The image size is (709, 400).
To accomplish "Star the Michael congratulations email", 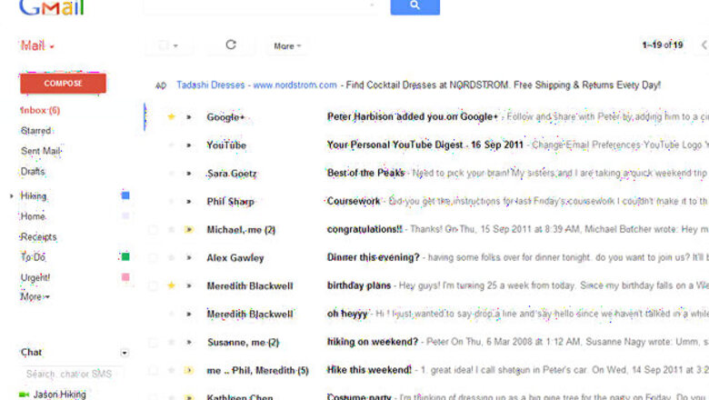I will pyautogui.click(x=172, y=230).
